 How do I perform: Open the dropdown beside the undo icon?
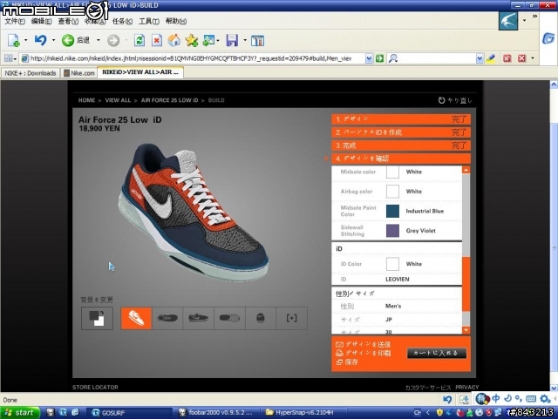click(x=53, y=40)
